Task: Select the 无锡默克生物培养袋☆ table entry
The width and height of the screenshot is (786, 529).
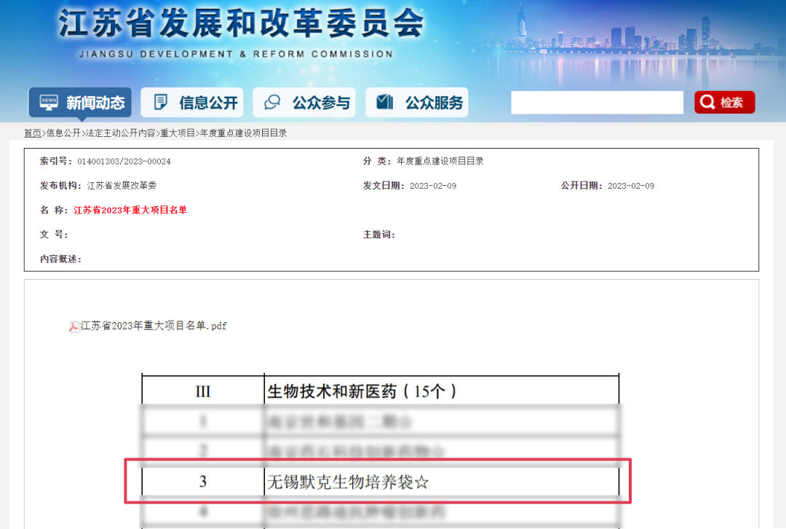Action: pos(349,482)
